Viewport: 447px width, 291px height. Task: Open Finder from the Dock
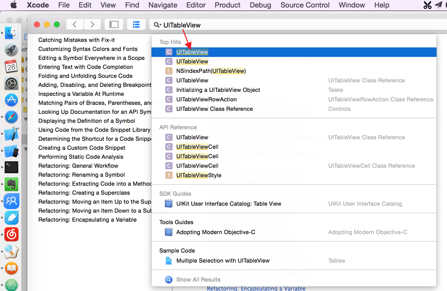coord(11,33)
